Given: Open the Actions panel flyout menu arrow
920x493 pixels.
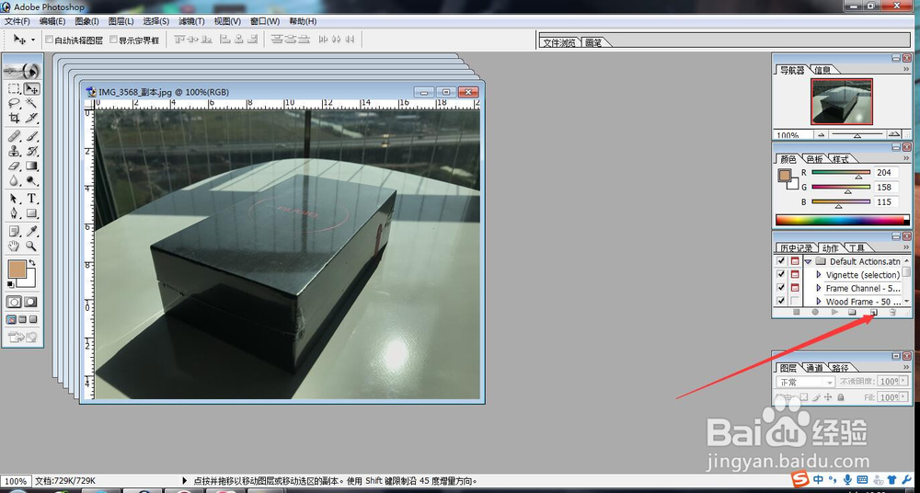Looking at the screenshot, I should pos(907,247).
